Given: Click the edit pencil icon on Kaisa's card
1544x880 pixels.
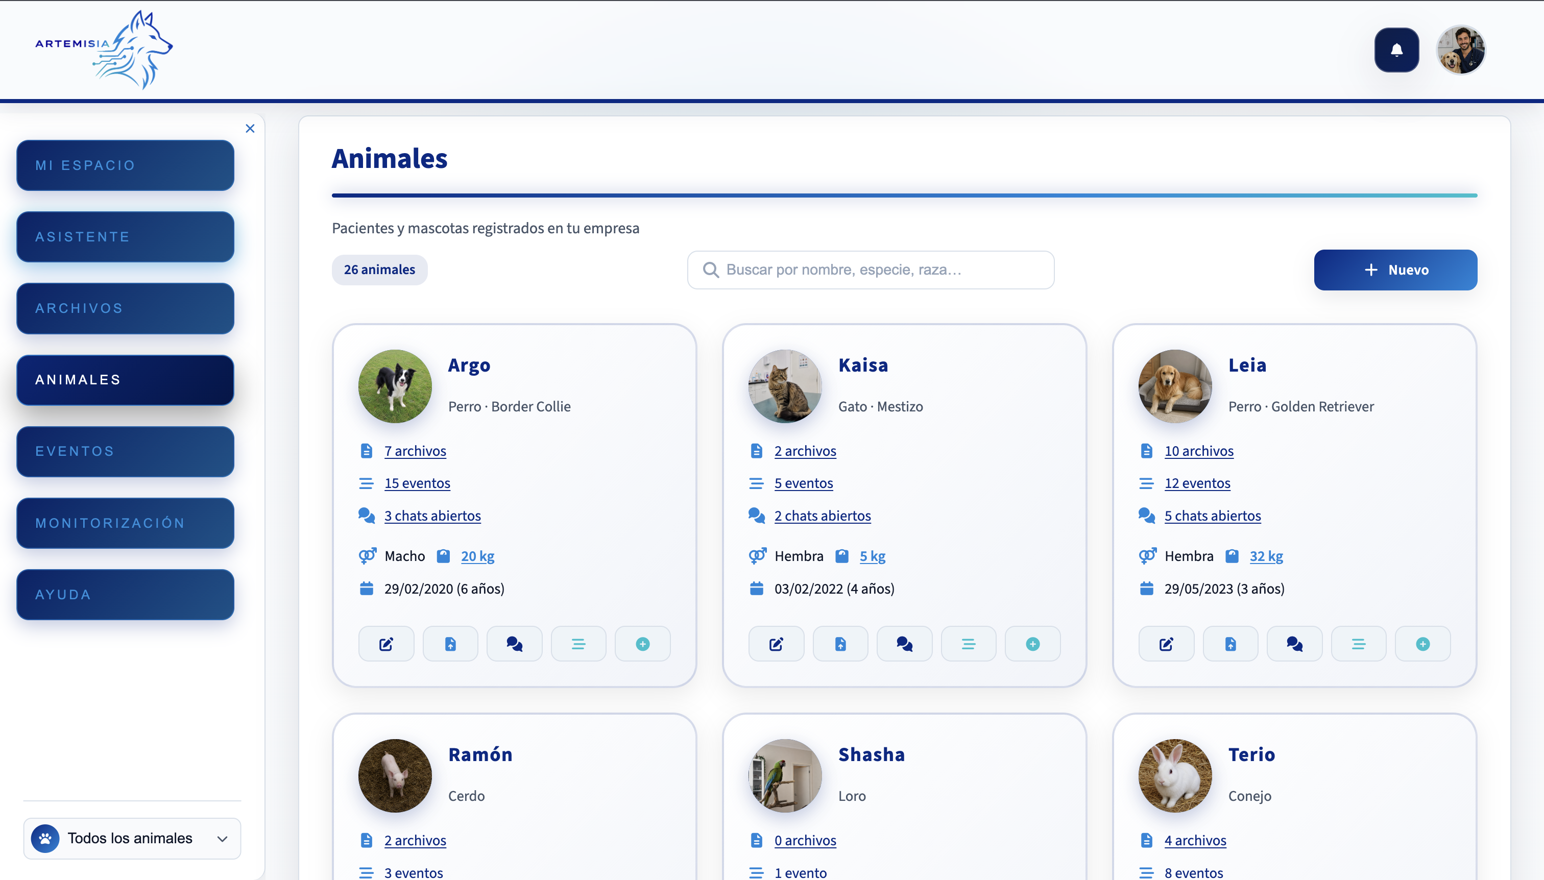Looking at the screenshot, I should pos(776,644).
